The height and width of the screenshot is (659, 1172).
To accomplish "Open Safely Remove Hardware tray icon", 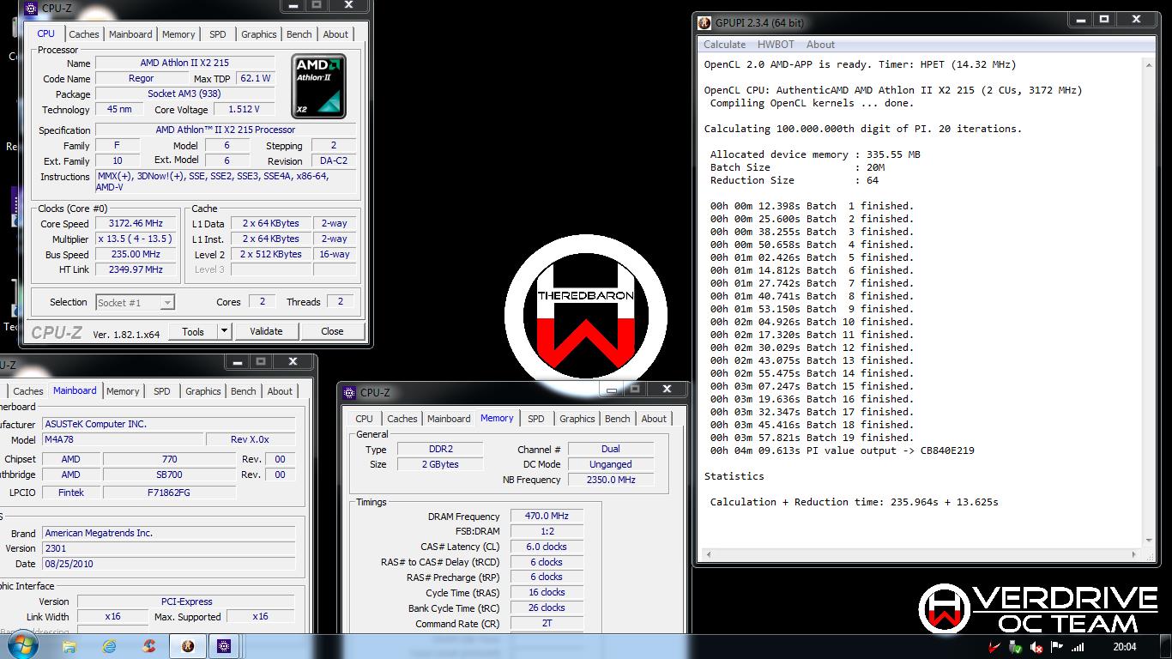I will click(1016, 647).
